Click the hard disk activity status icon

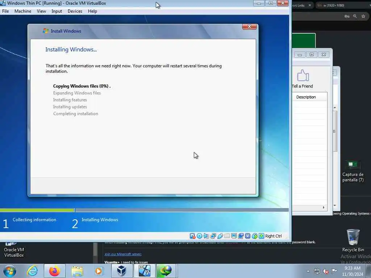pos(193,236)
